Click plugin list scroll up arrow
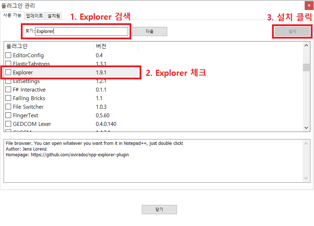314x226 pixels. click(x=306, y=45)
